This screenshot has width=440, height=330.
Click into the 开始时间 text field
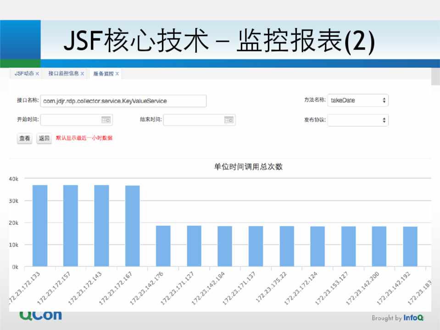point(70,120)
